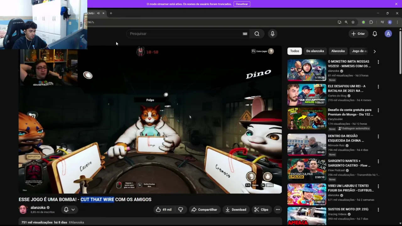Open the alanzoka channel name link
The height and width of the screenshot is (226, 402).
pyautogui.click(x=38, y=207)
